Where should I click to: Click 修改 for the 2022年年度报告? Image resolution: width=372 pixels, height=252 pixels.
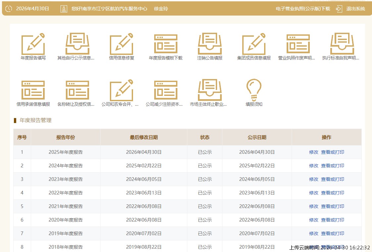tap(313, 193)
